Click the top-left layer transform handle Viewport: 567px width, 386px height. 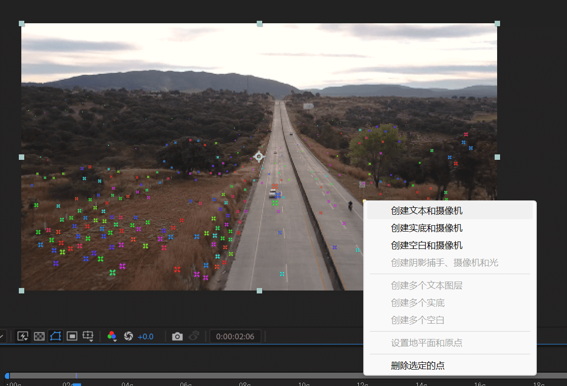[x=22, y=24]
